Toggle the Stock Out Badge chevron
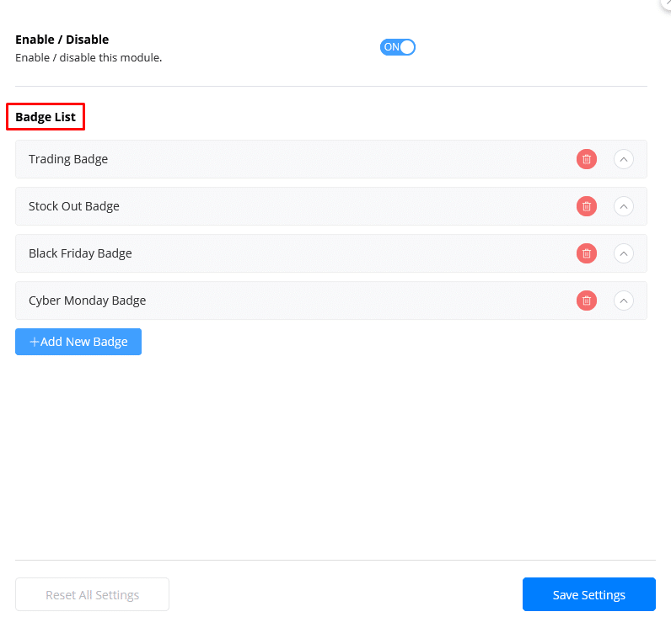Screen dimensions: 671x633 pyautogui.click(x=623, y=206)
